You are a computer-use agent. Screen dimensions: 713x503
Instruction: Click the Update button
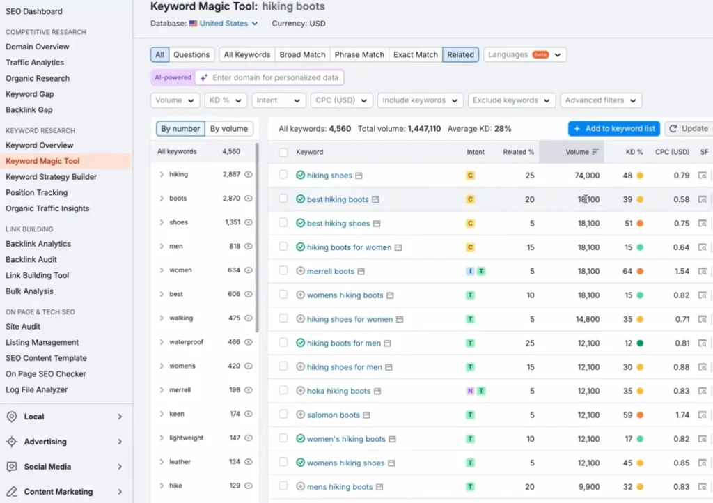[x=689, y=129]
